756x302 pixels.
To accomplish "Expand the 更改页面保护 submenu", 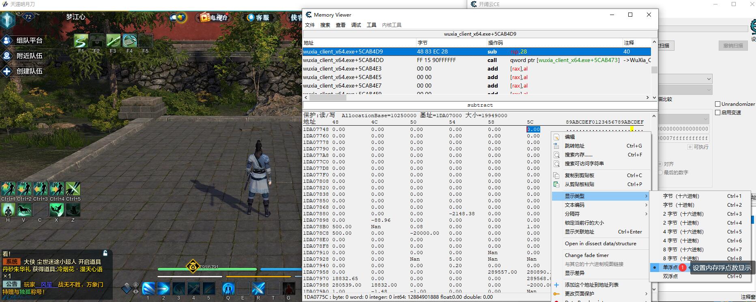I will pos(601,294).
